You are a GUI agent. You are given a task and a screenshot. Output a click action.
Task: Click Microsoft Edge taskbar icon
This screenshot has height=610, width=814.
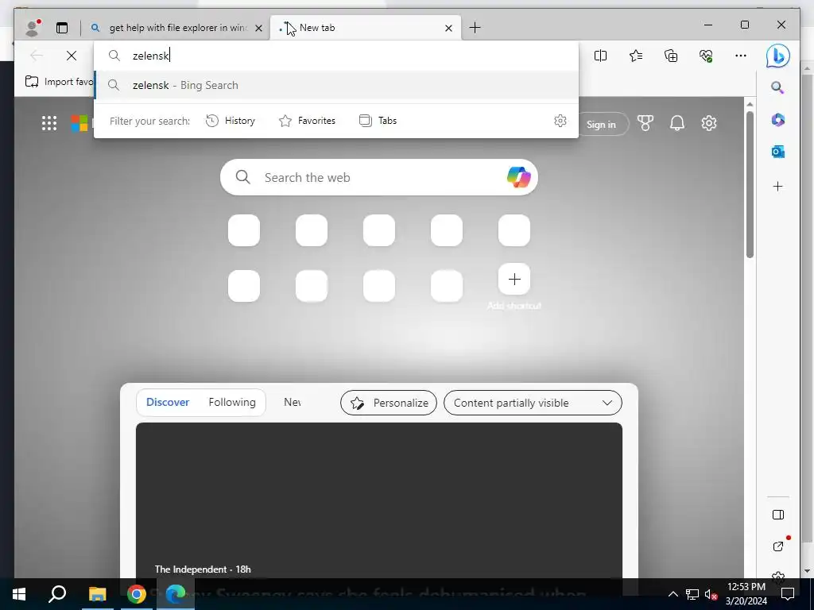[176, 594]
